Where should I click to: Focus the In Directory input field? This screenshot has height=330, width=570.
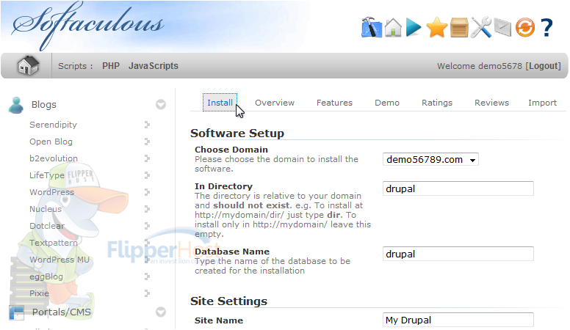pyautogui.click(x=458, y=188)
